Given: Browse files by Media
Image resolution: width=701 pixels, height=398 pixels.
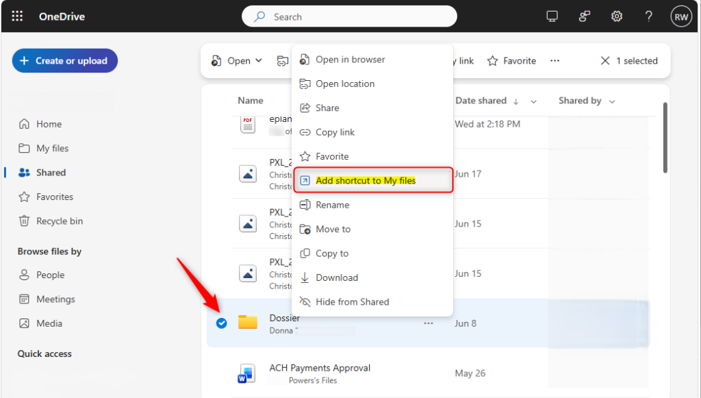Looking at the screenshot, I should tap(40, 323).
